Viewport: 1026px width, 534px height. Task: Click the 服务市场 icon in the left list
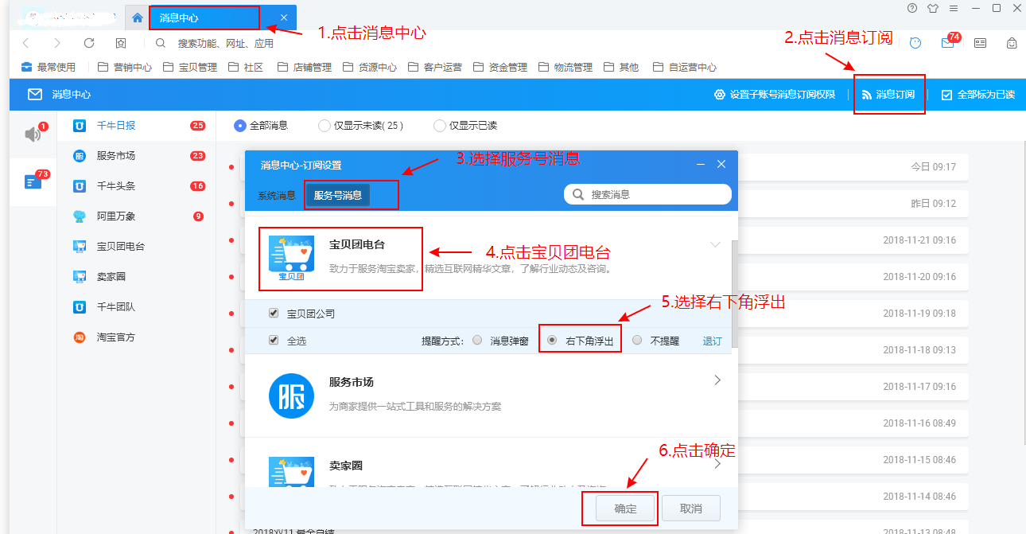(80, 155)
